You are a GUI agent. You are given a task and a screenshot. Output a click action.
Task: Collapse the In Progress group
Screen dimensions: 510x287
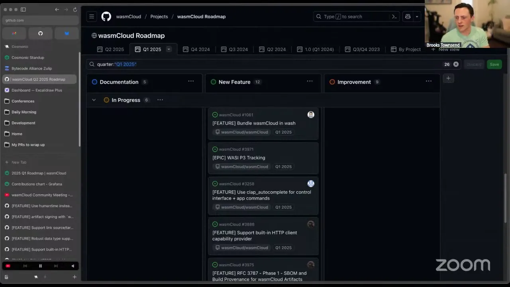[94, 100]
